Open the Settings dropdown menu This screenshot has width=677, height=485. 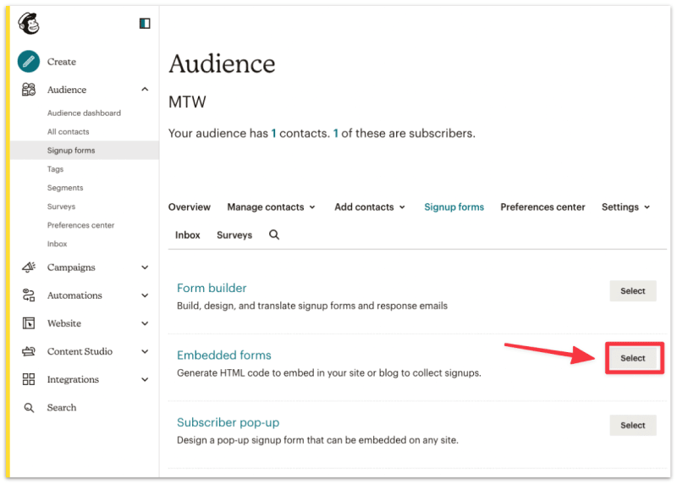point(625,207)
